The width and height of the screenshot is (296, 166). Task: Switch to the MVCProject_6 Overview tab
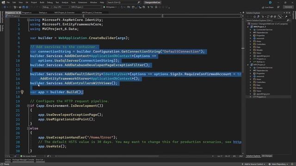64,12
